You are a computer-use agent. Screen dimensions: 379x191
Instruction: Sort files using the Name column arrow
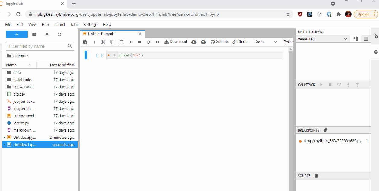pos(29,65)
